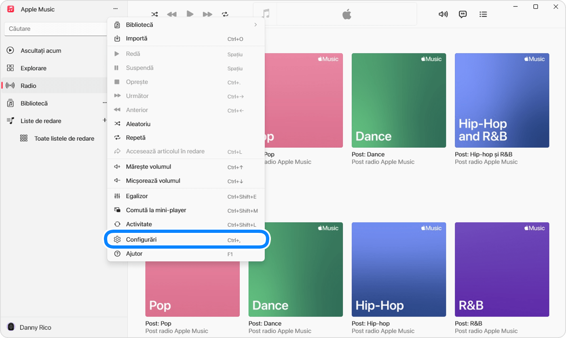This screenshot has height=338, width=566.
Task: Click the Căutare search field
Action: (57, 29)
